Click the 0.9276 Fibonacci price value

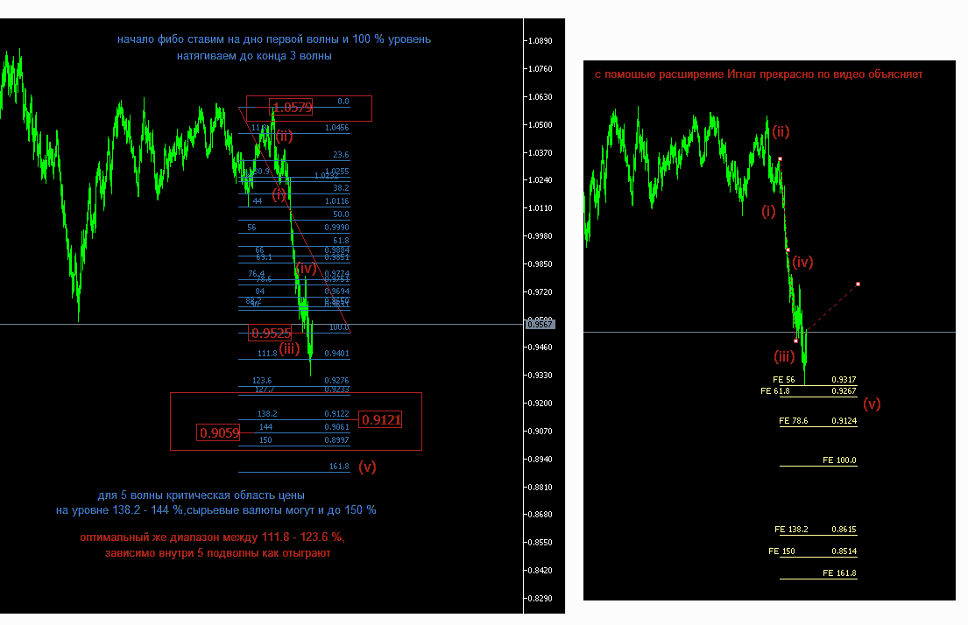click(337, 381)
